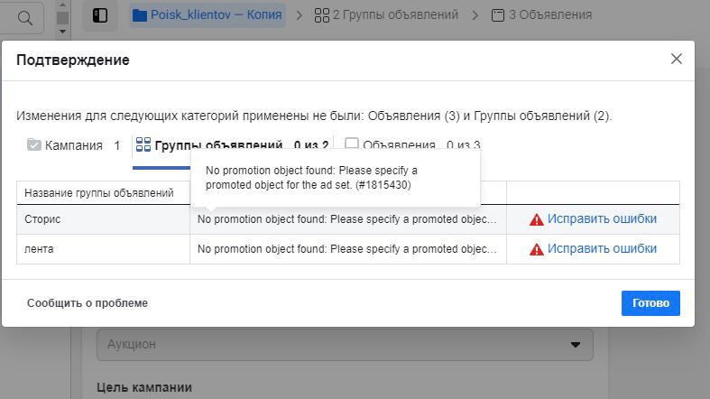
Task: Go to 3 Объявления breadcrumb
Action: [541, 15]
